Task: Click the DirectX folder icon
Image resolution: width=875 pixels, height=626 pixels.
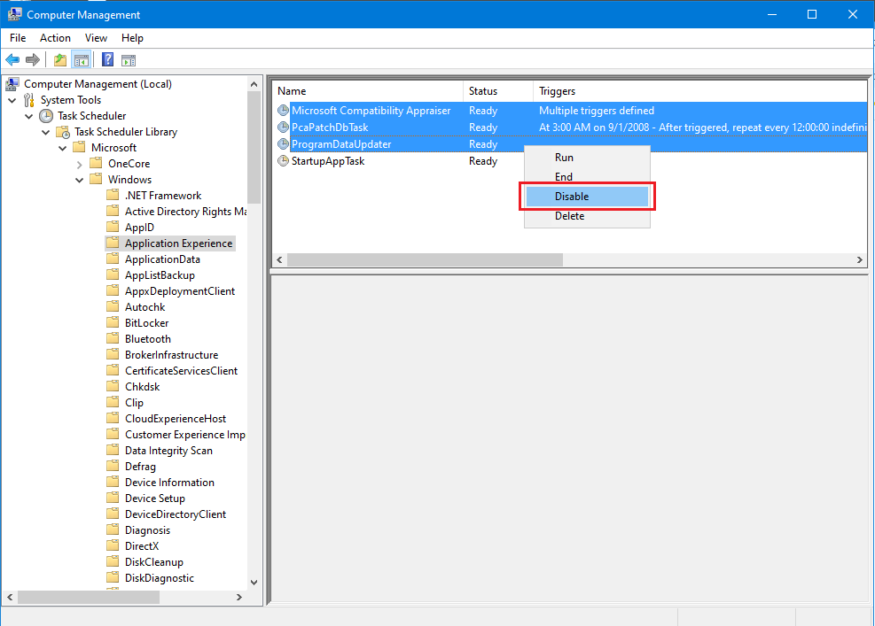Action: tap(113, 545)
